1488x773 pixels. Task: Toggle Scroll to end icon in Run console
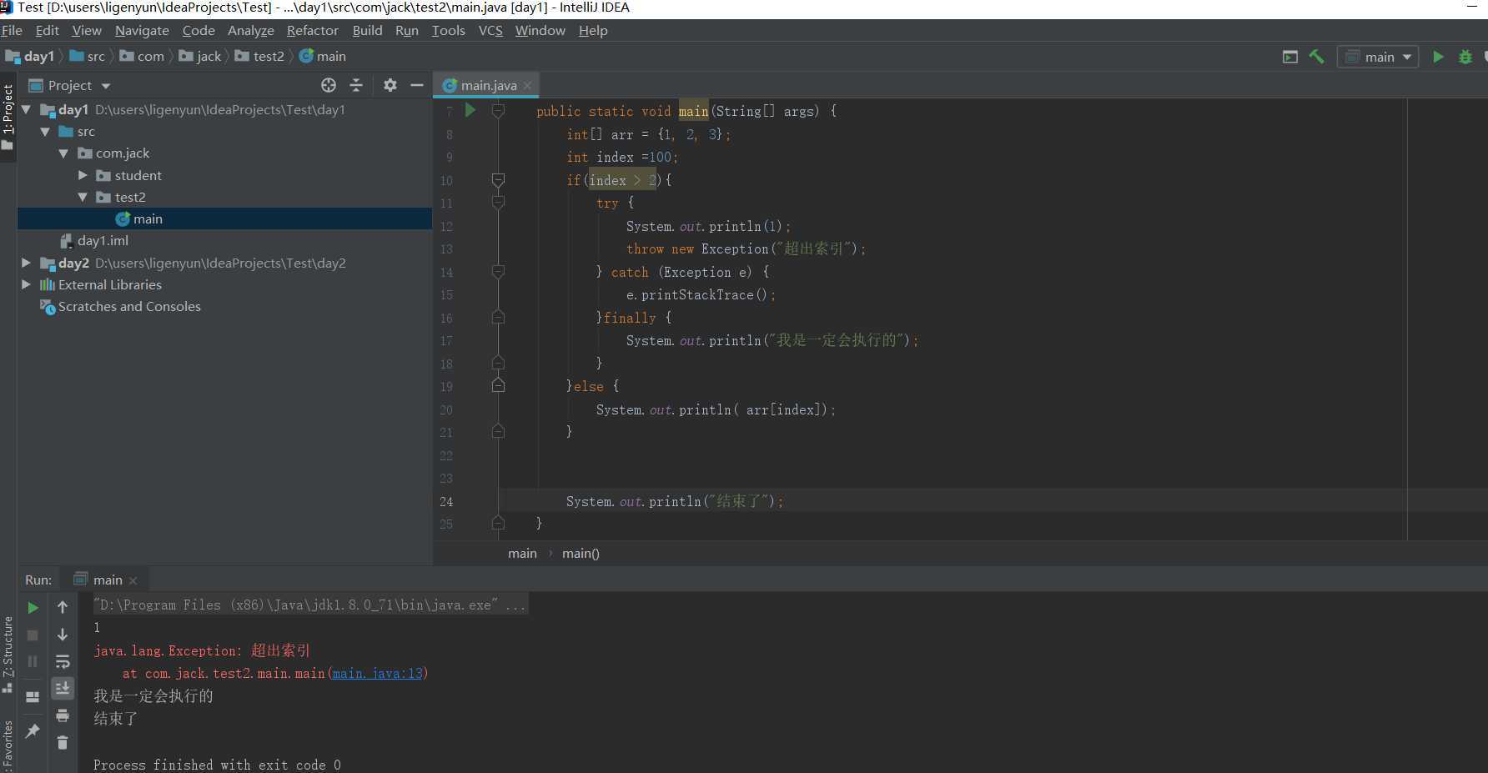point(63,688)
